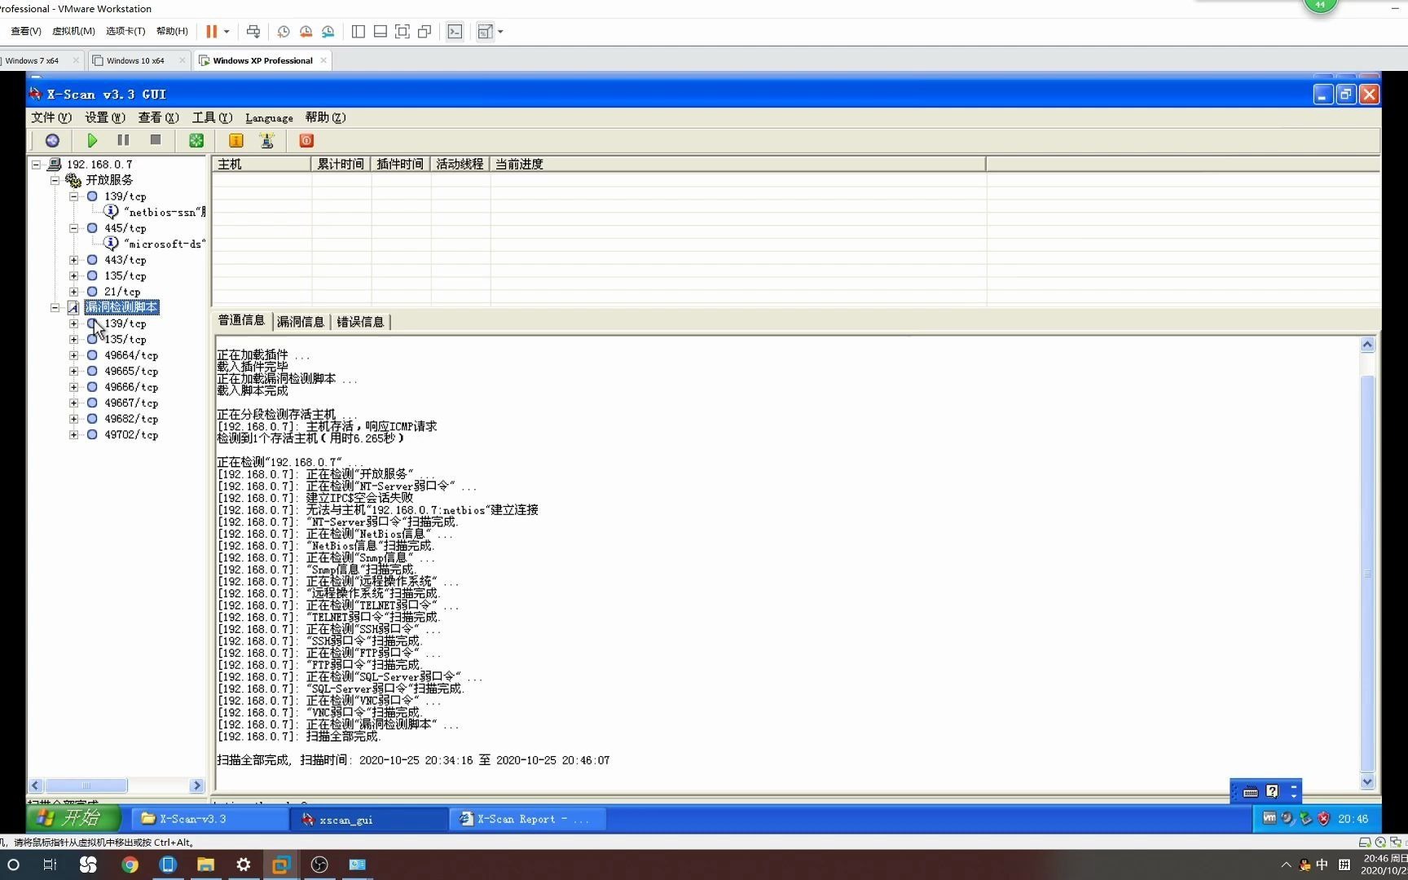The width and height of the screenshot is (1408, 880).
Task: Open the online update toolbar icon
Action: [x=266, y=140]
